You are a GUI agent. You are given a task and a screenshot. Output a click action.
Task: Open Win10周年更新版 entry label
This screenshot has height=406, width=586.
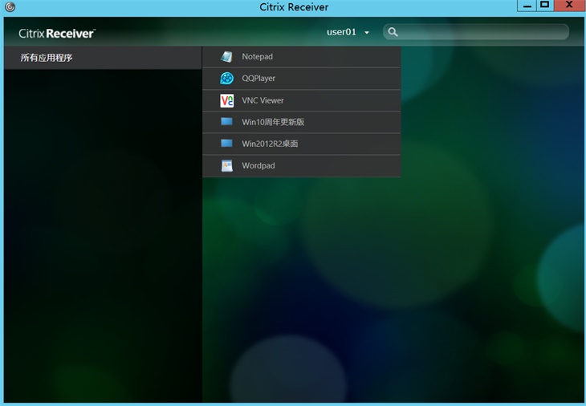pyautogui.click(x=273, y=122)
